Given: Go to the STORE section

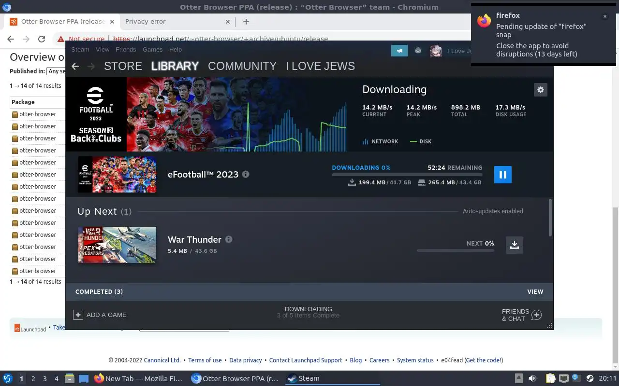Looking at the screenshot, I should coord(123,66).
